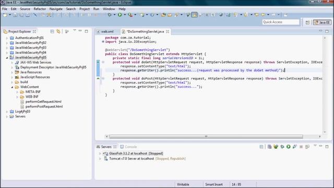Close the DoSomethingServlet.java tab
Image resolution: width=334 pixels, height=188 pixels.
[168, 31]
